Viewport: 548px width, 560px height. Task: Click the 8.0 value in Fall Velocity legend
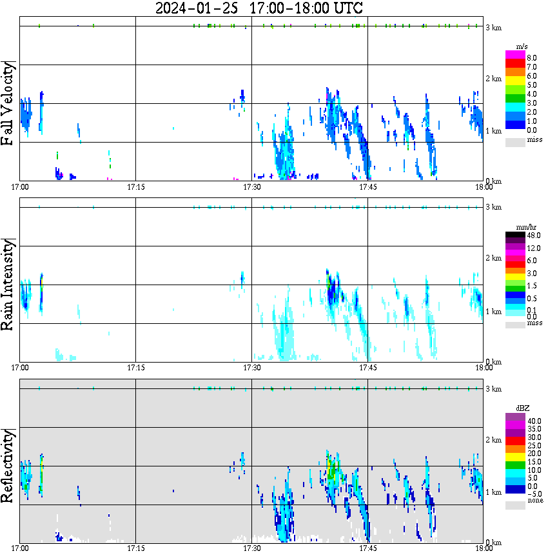(532, 58)
